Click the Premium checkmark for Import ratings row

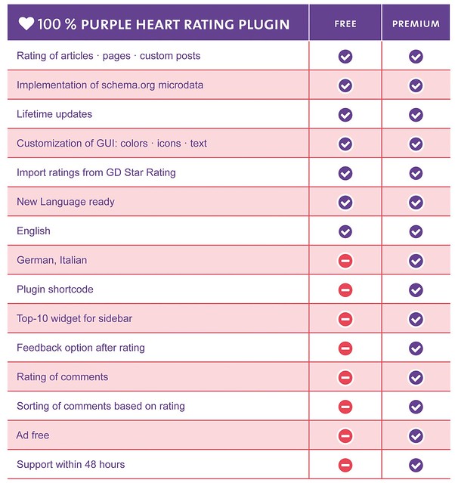click(x=416, y=173)
